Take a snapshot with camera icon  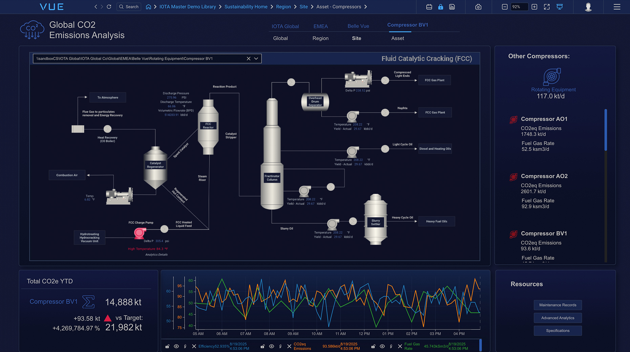478,7
